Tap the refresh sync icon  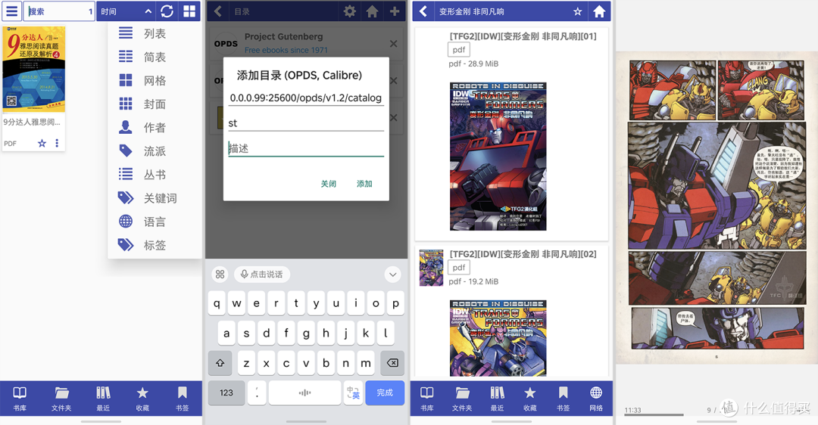coord(167,11)
